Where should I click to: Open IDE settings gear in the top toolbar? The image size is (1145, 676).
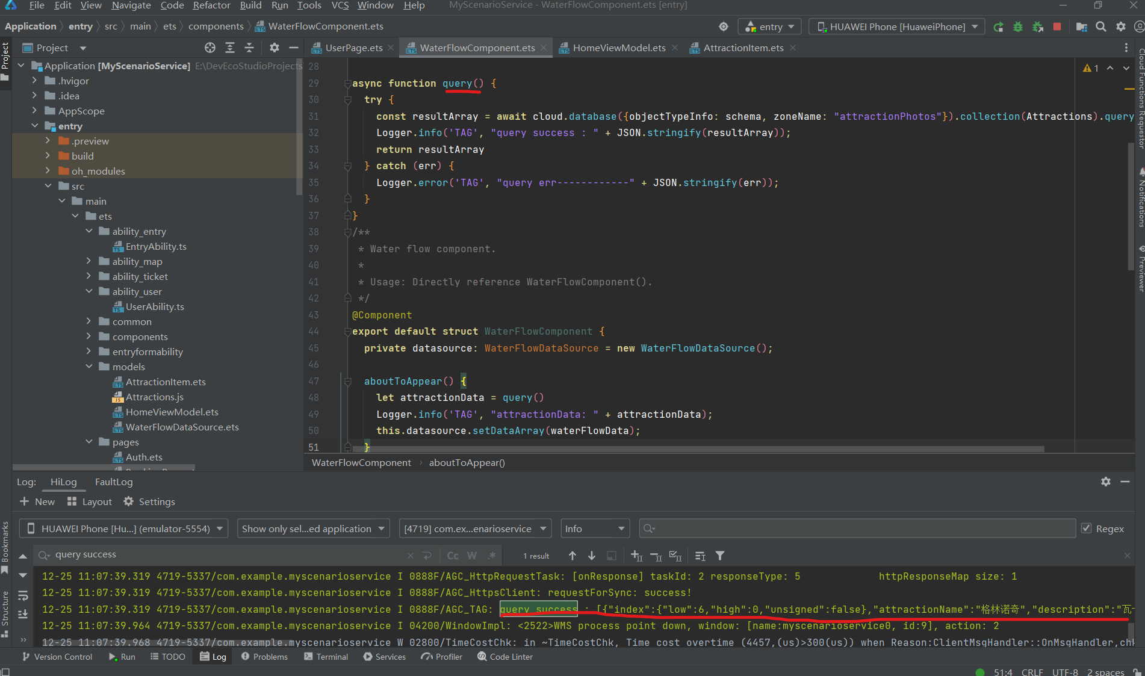tap(1121, 26)
